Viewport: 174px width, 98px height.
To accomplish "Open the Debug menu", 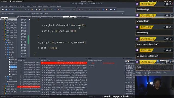I will pyautogui.click(x=34, y=6).
